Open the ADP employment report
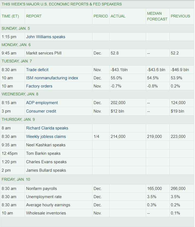The height and width of the screenshot is (227, 195). [42, 103]
